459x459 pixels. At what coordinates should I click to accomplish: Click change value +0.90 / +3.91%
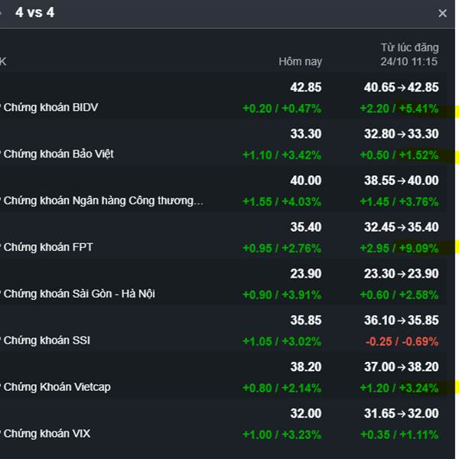coord(282,295)
